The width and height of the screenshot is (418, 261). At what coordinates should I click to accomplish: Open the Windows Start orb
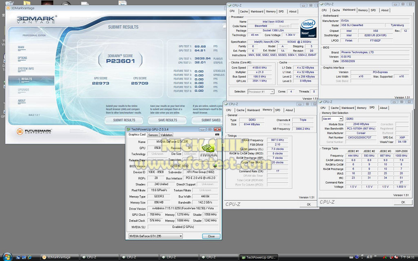click(7, 257)
